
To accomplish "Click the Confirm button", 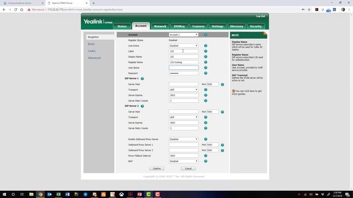I will [x=157, y=168].
